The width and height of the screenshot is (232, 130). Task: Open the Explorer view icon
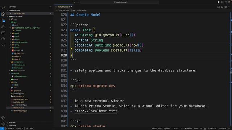3,14
